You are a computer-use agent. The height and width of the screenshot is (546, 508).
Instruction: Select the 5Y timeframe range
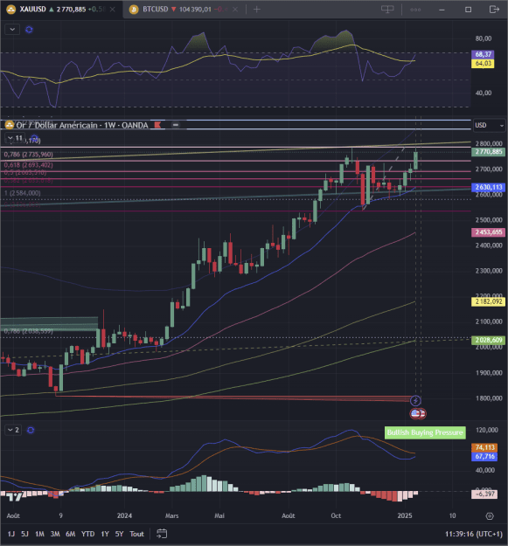(119, 534)
